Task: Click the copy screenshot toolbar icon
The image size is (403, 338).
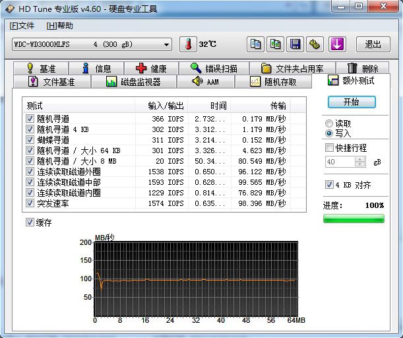Action: point(275,44)
